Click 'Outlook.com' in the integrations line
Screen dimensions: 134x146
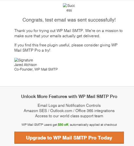click(61, 111)
